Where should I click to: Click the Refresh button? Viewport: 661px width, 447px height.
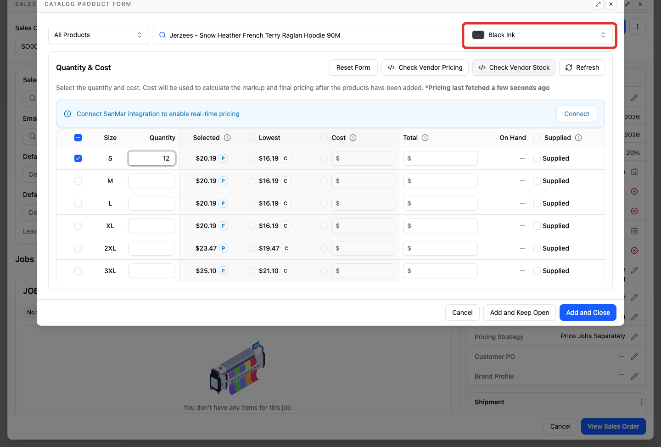pyautogui.click(x=582, y=67)
